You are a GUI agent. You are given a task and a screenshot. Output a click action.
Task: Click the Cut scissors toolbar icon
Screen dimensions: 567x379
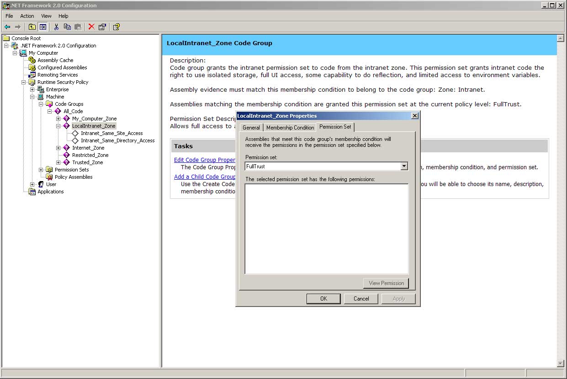56,27
